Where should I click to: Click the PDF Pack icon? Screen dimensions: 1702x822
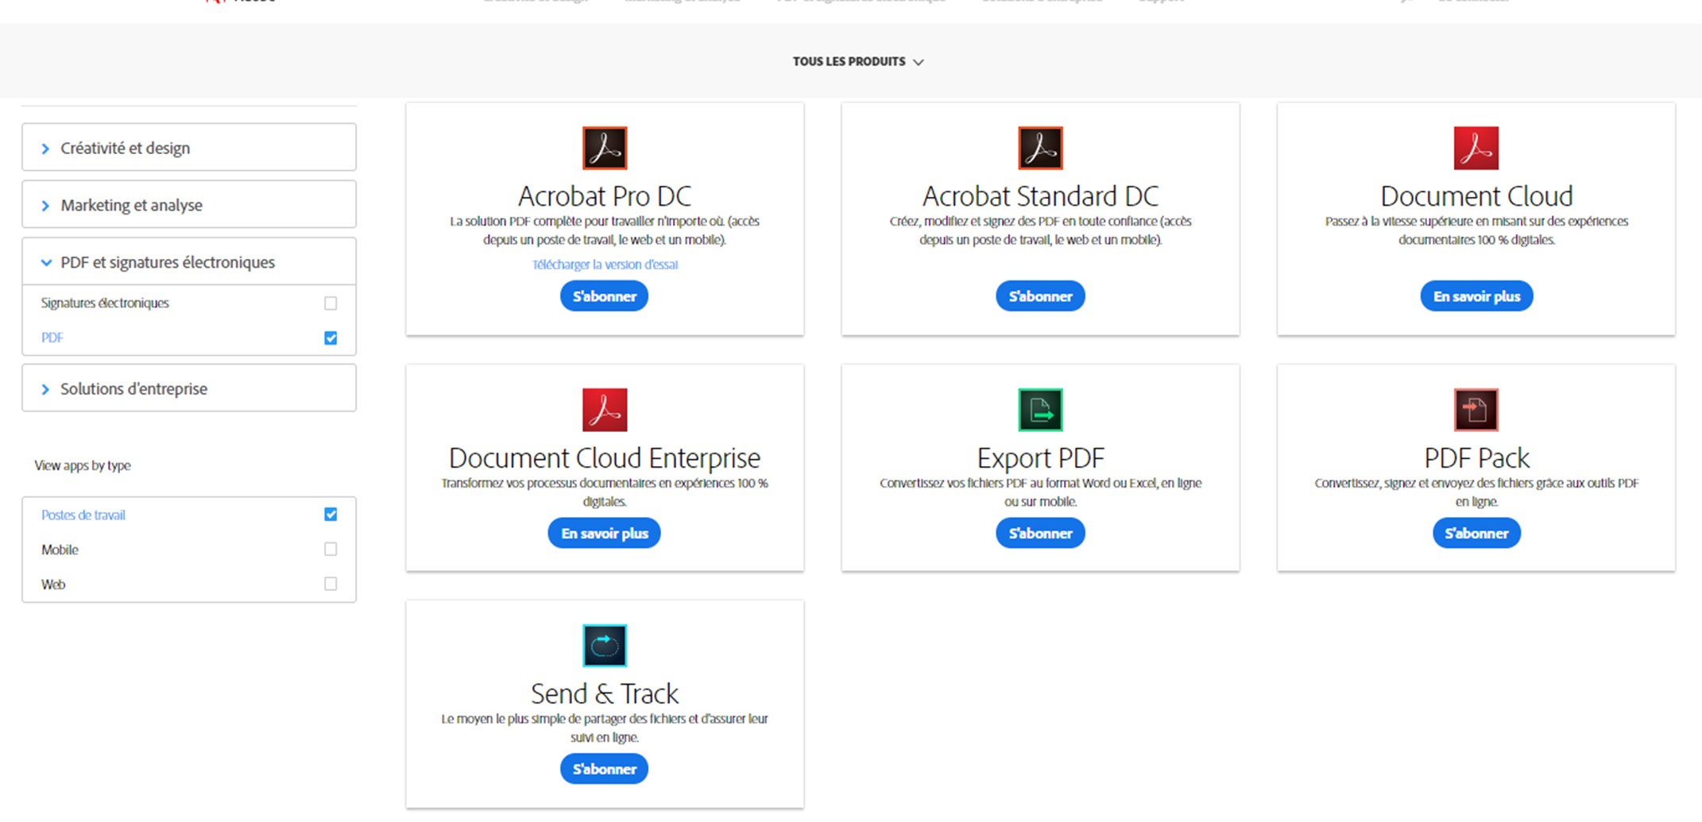coord(1476,410)
